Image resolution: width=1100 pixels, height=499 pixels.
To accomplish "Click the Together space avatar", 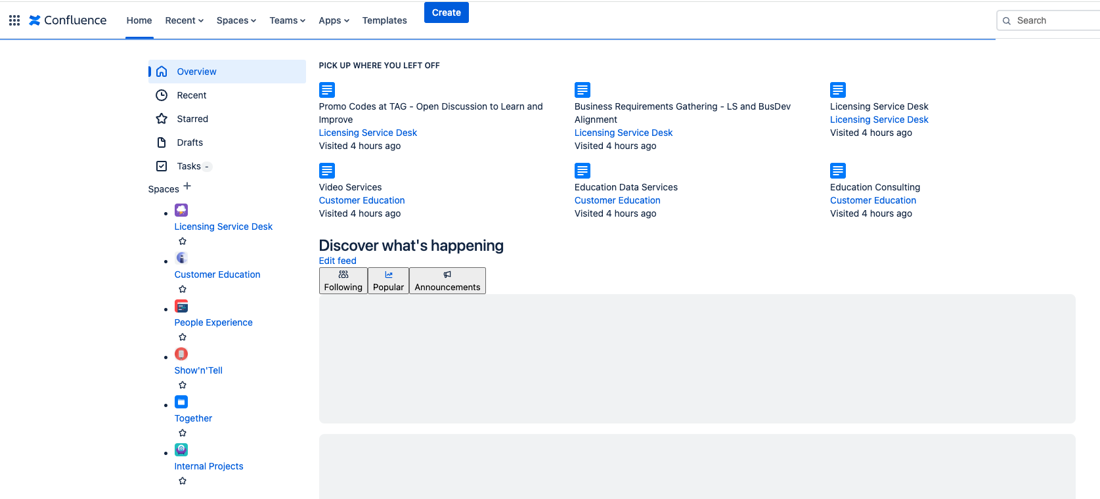I will coord(181,402).
